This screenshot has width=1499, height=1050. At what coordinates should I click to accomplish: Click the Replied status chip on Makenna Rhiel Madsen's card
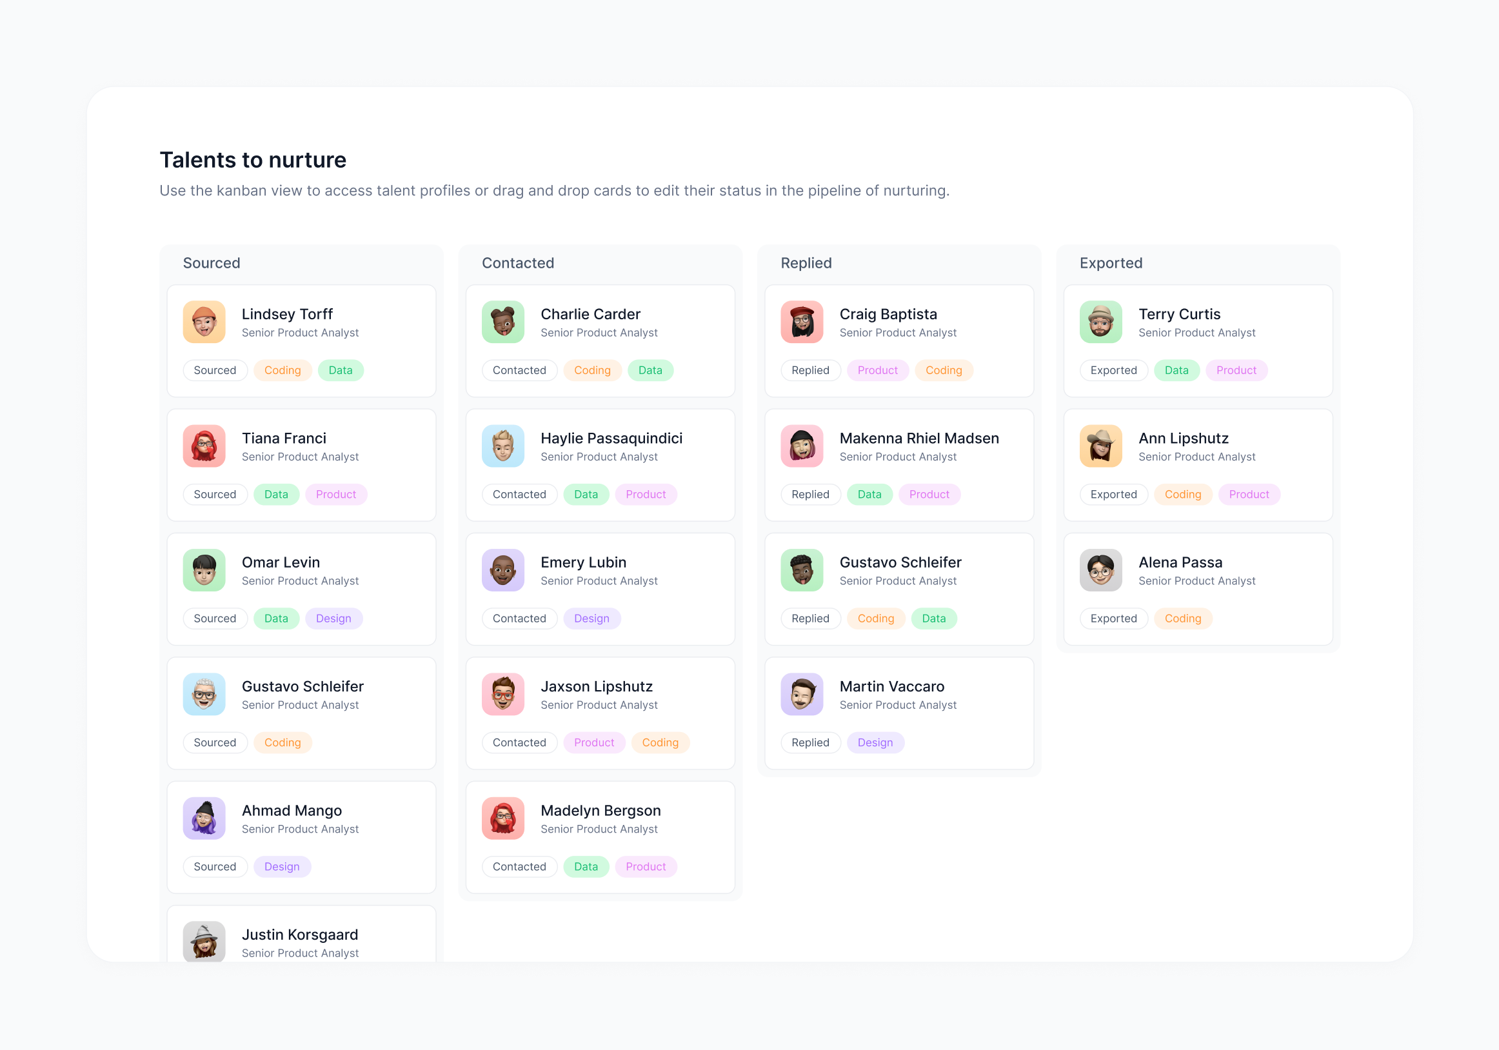(811, 494)
